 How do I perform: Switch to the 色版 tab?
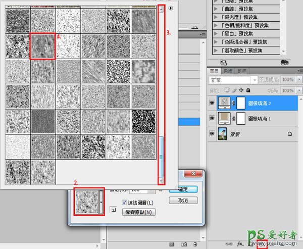228,71
